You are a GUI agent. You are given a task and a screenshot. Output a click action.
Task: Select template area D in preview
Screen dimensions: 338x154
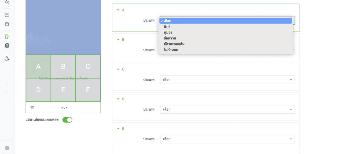[38, 90]
